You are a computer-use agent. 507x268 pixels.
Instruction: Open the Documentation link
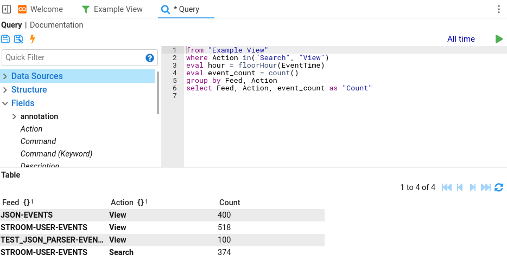click(x=56, y=25)
